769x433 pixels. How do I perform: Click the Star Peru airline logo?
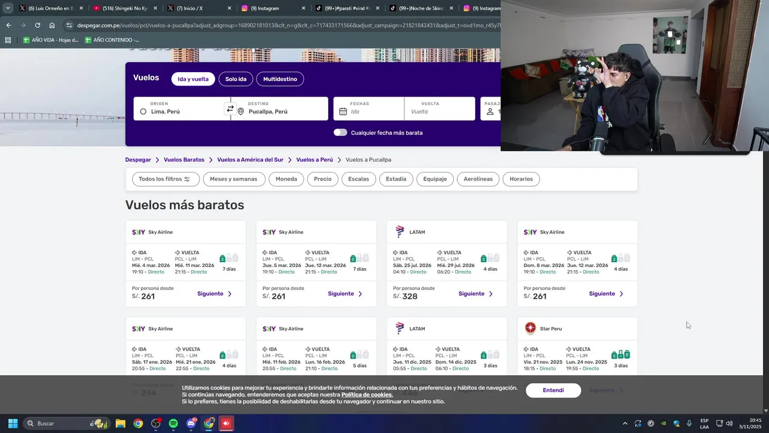[530, 328]
